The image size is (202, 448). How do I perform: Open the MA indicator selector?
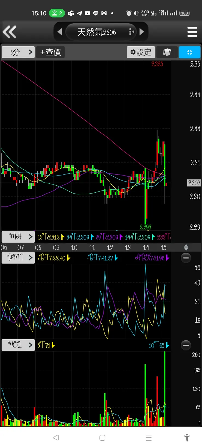18,237
